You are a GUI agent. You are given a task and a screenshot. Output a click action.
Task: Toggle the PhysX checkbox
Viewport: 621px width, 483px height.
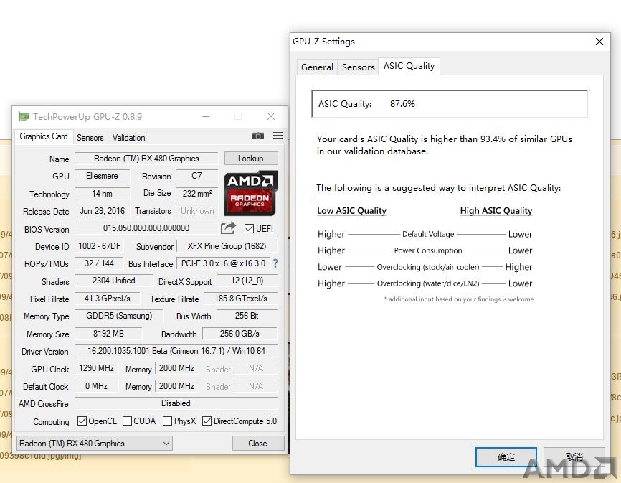tap(167, 421)
